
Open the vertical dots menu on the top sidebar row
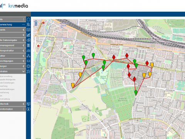point(24,19)
